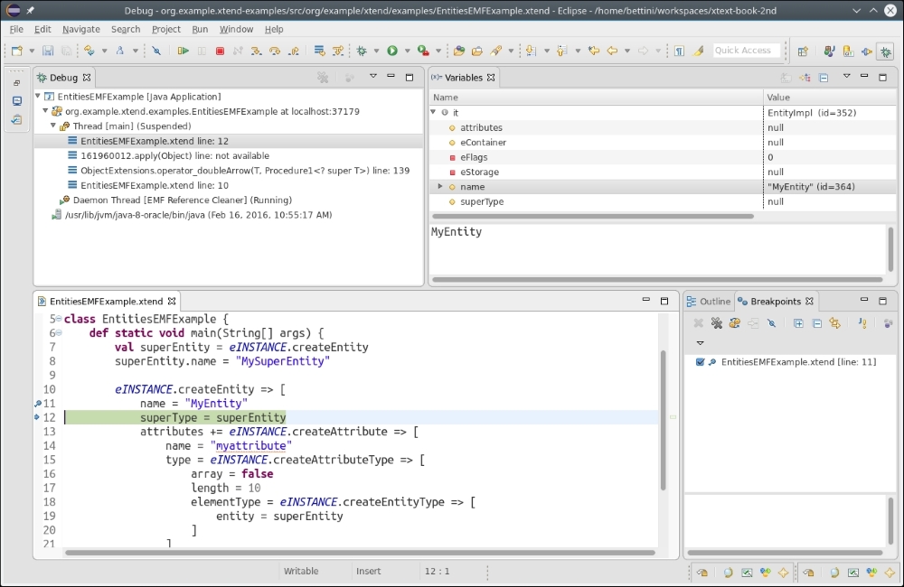The width and height of the screenshot is (904, 587).
Task: Open the Run button dropdown arrow
Action: (x=407, y=51)
